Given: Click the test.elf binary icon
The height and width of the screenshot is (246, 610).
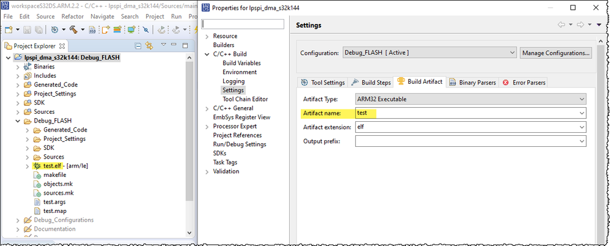Looking at the screenshot, I should (37, 166).
